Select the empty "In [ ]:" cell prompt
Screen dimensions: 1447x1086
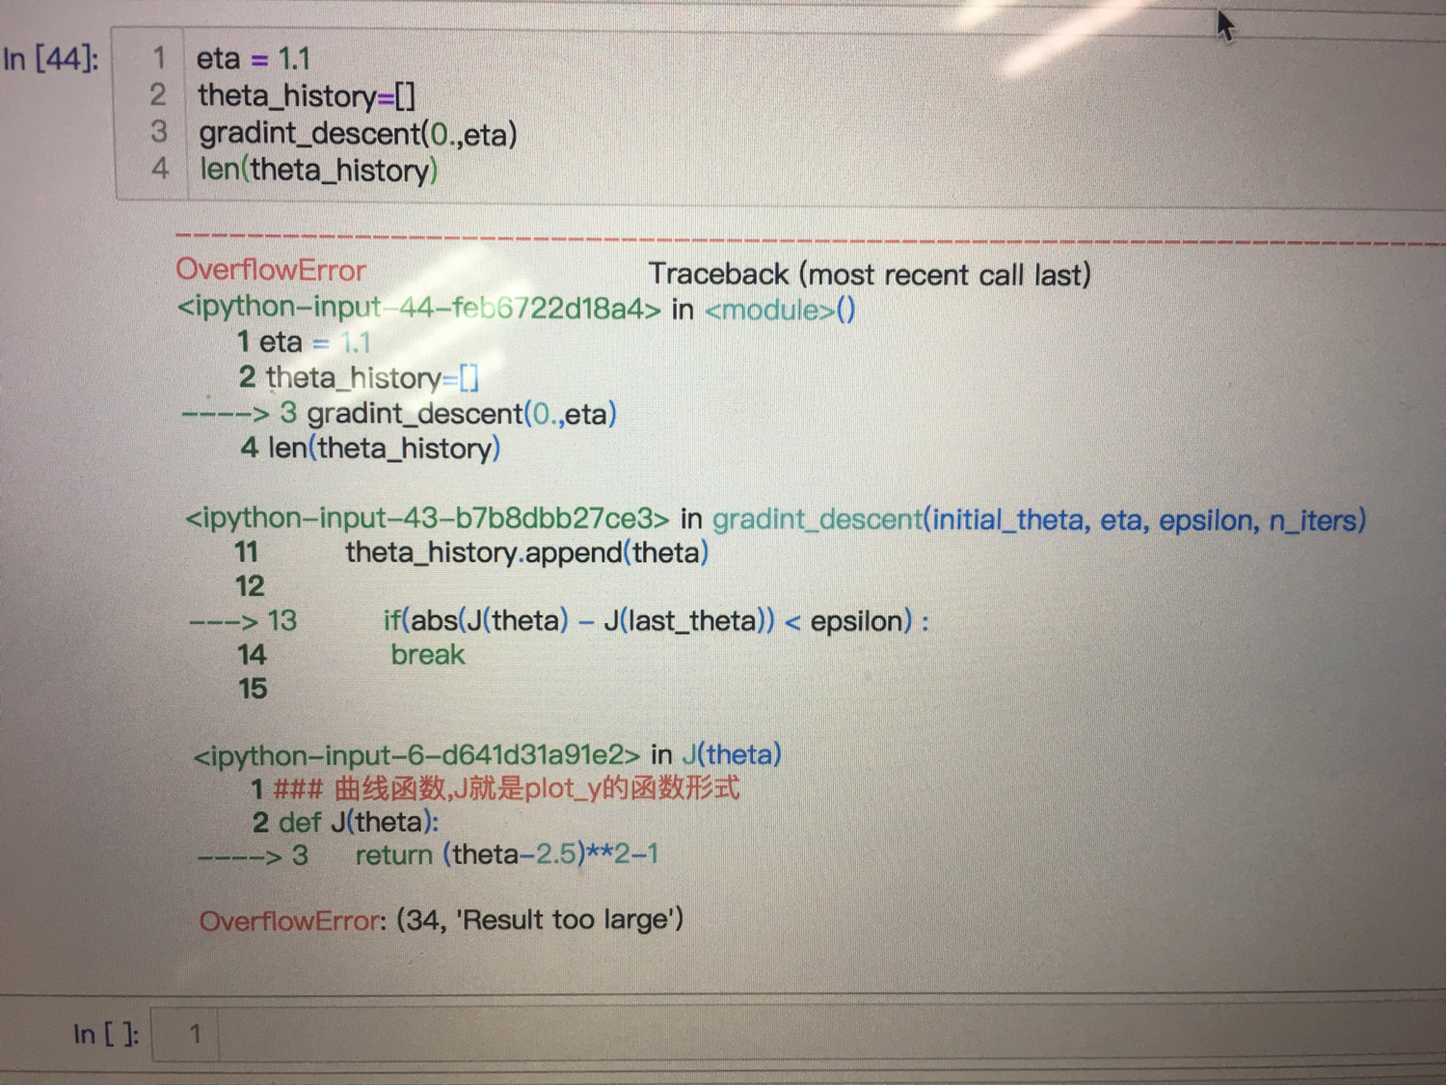(x=106, y=1035)
